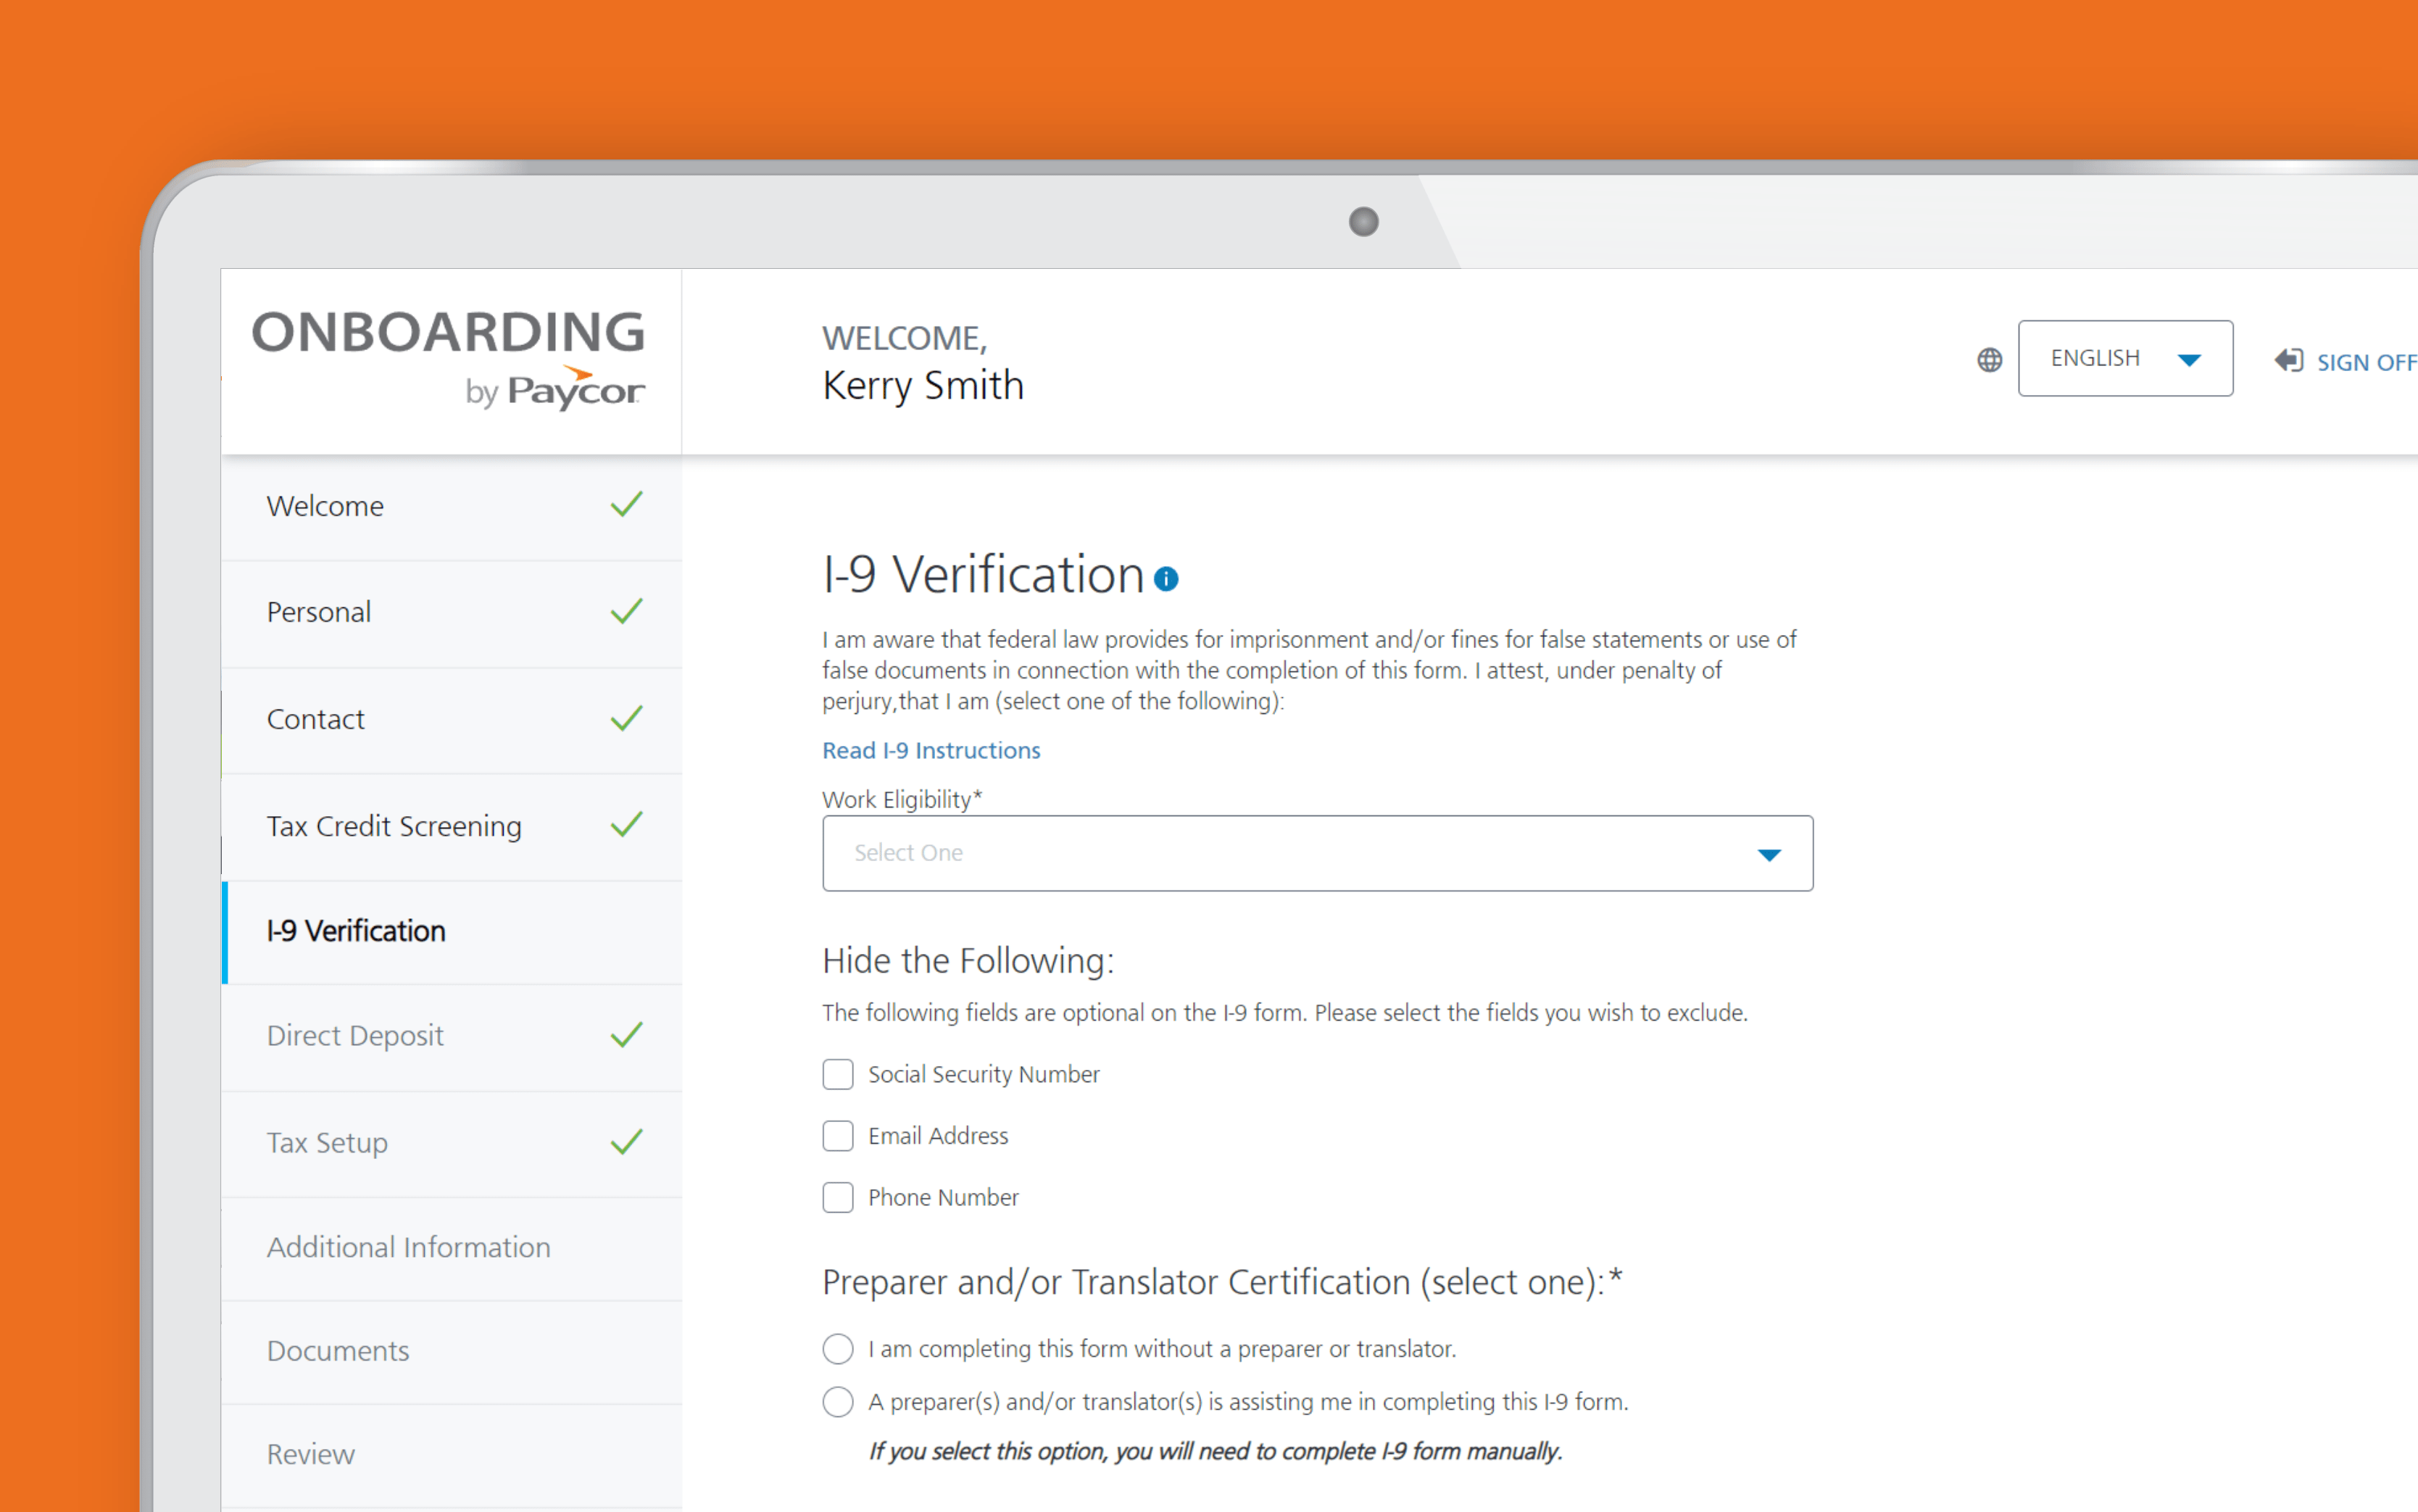The image size is (2418, 1512).
Task: Click the green checkmark next to Contact
Action: tap(626, 718)
